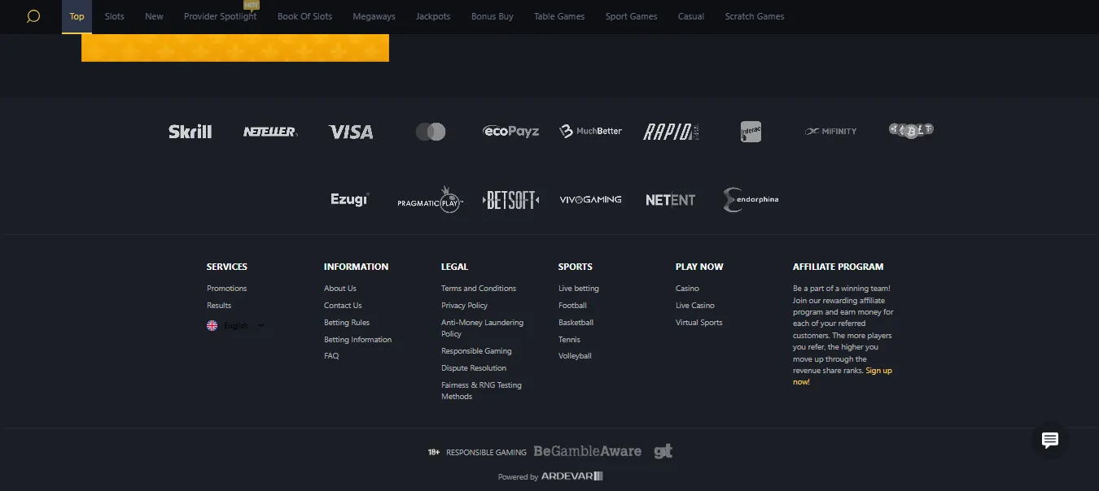This screenshot has width=1099, height=491.
Task: Open the Football sports link
Action: [x=573, y=306]
